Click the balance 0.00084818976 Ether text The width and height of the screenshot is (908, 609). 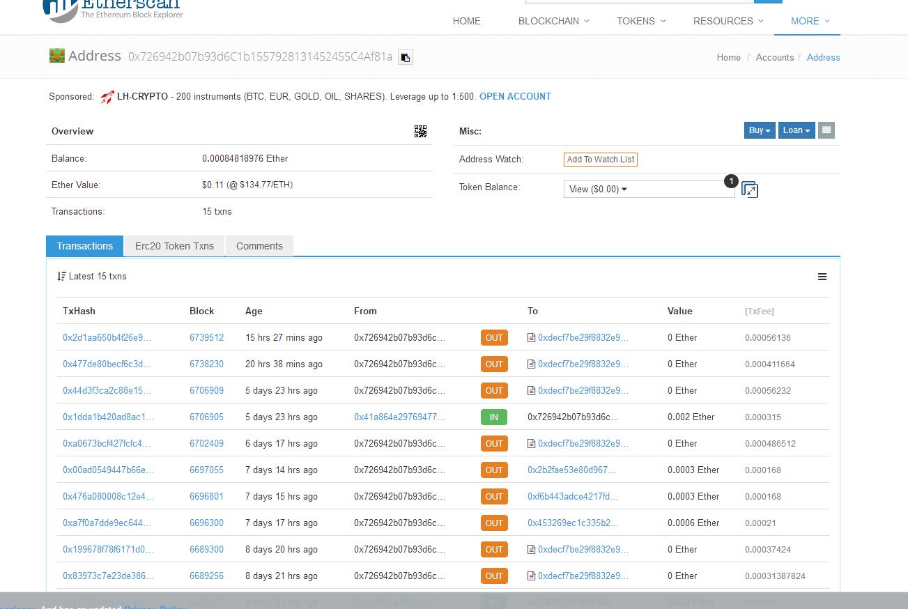245,159
